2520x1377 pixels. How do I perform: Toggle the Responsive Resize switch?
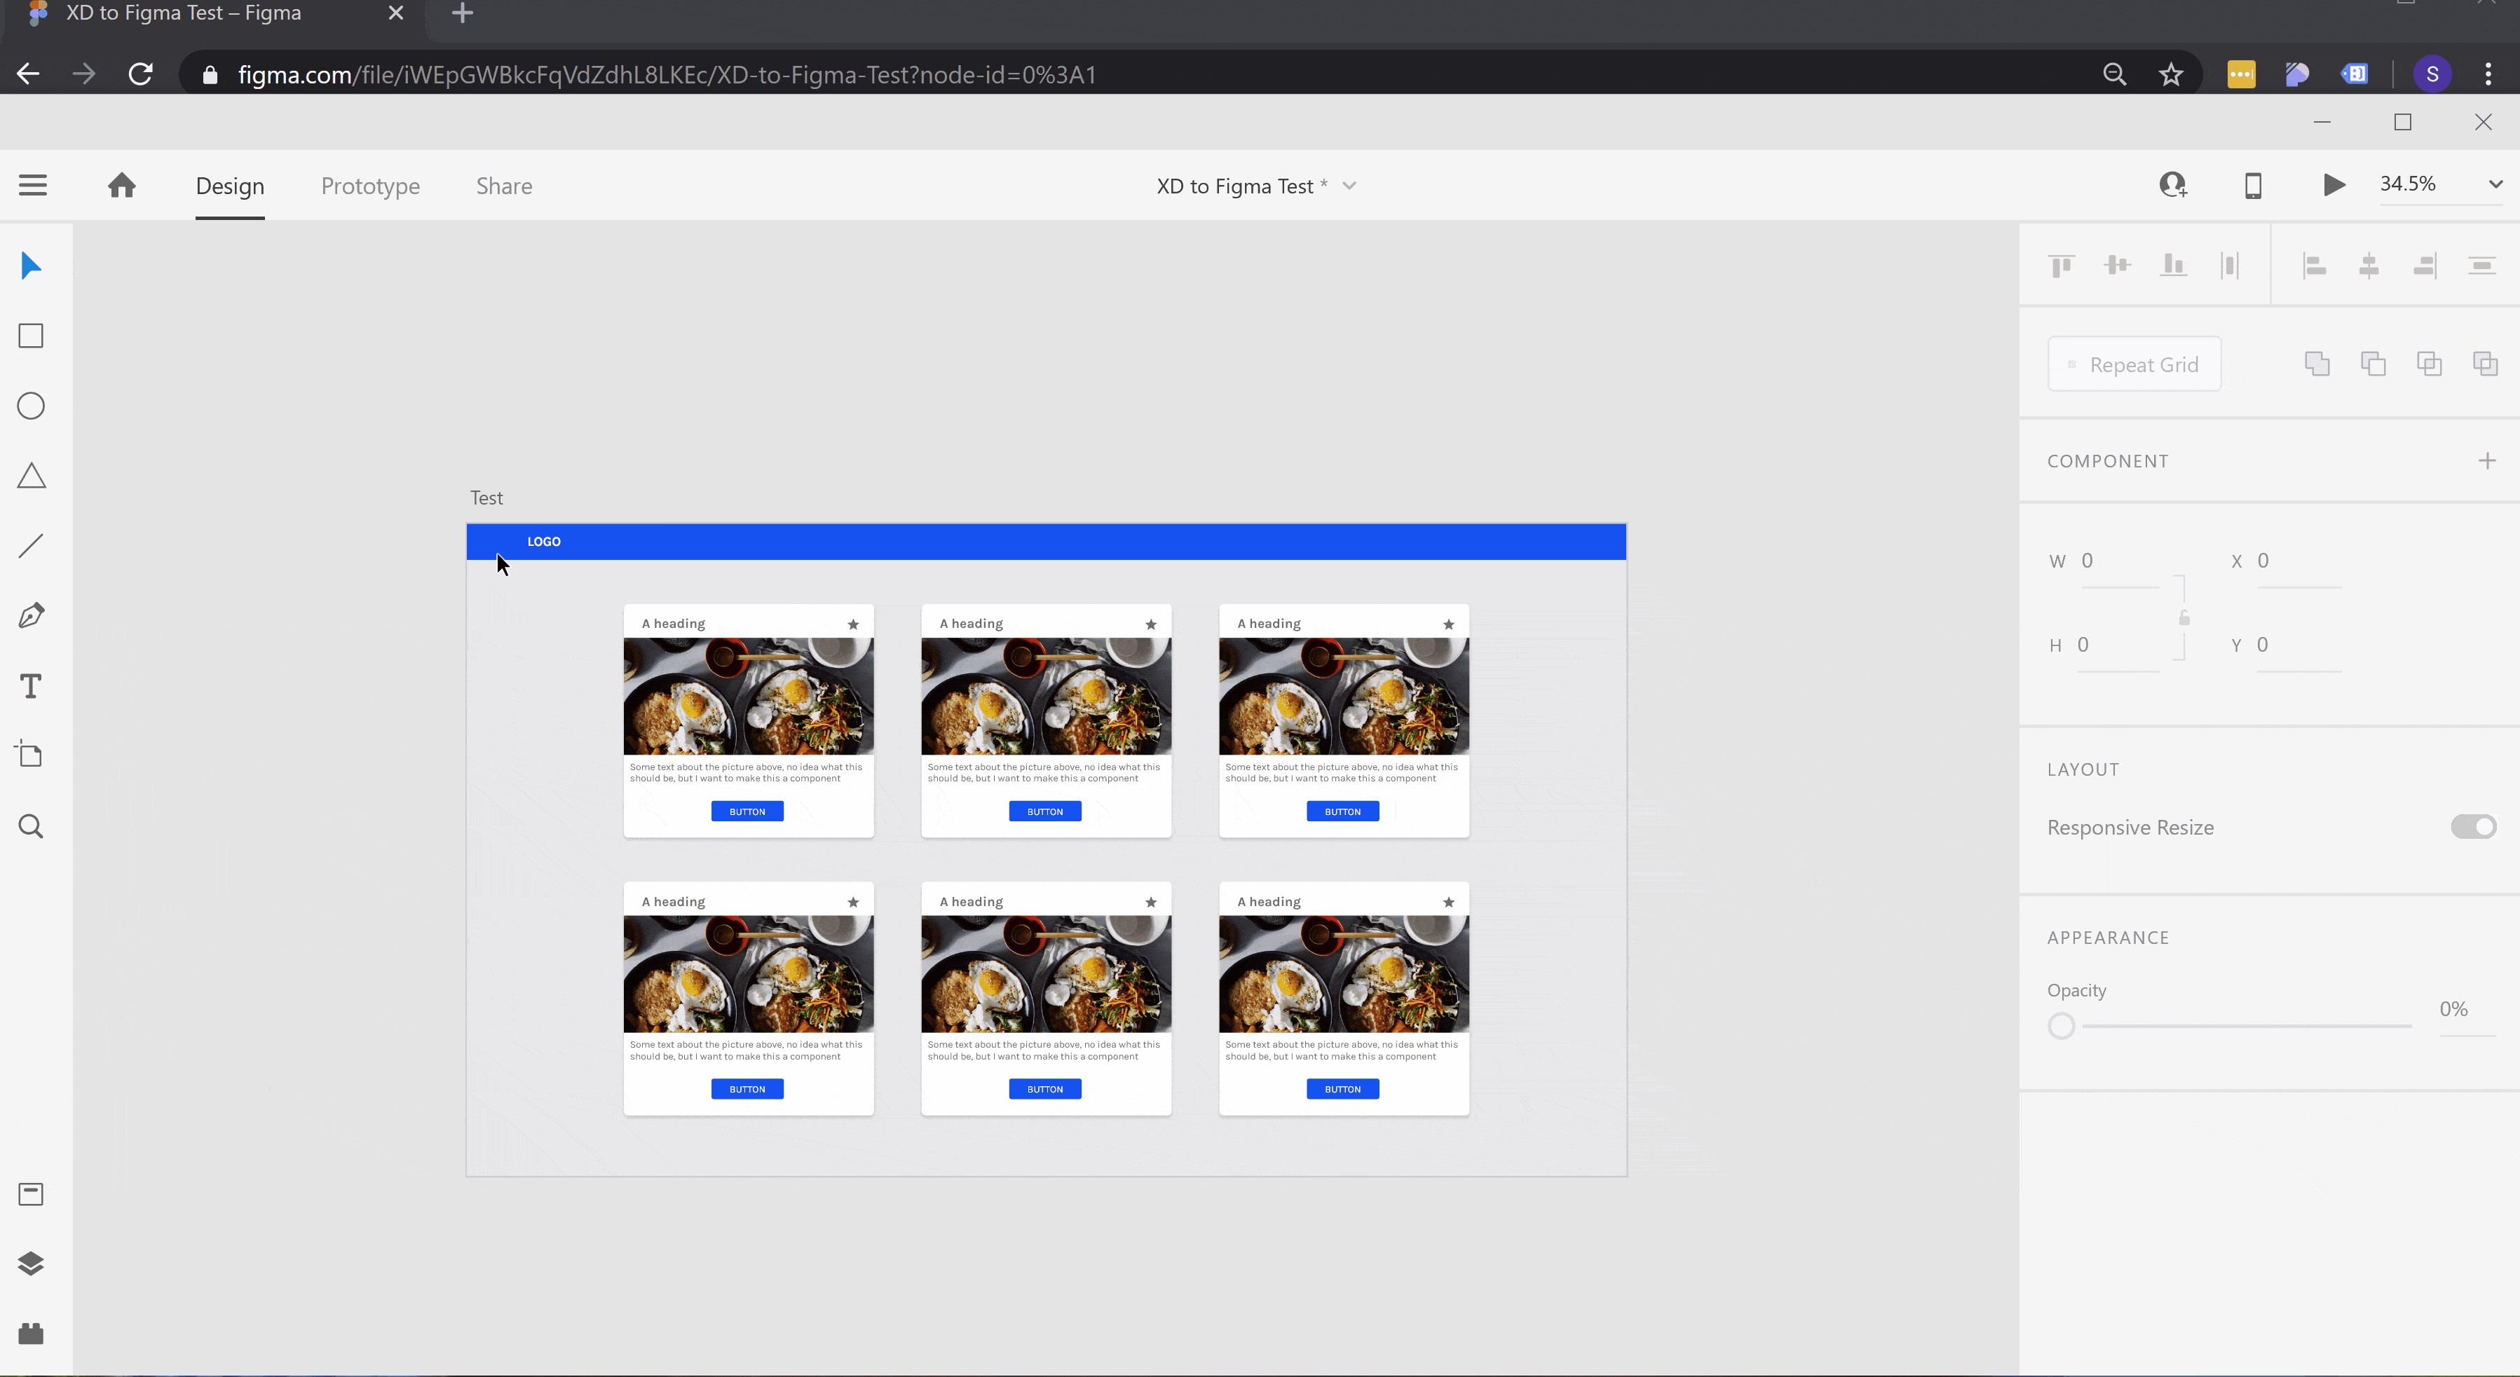pos(2473,828)
